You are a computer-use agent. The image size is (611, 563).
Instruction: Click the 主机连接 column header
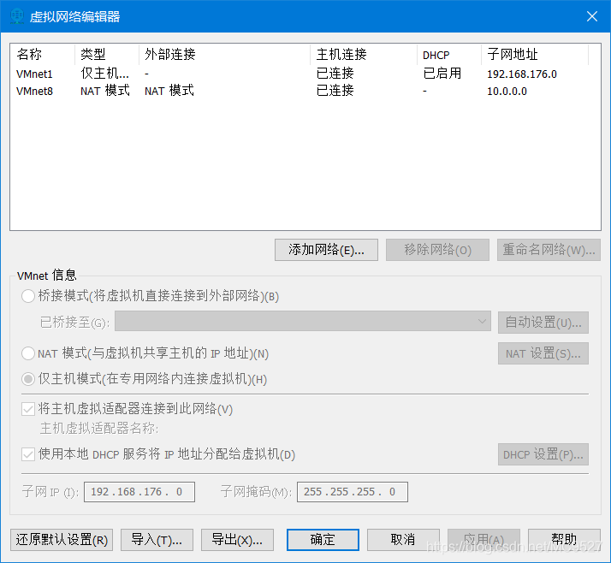[364, 55]
